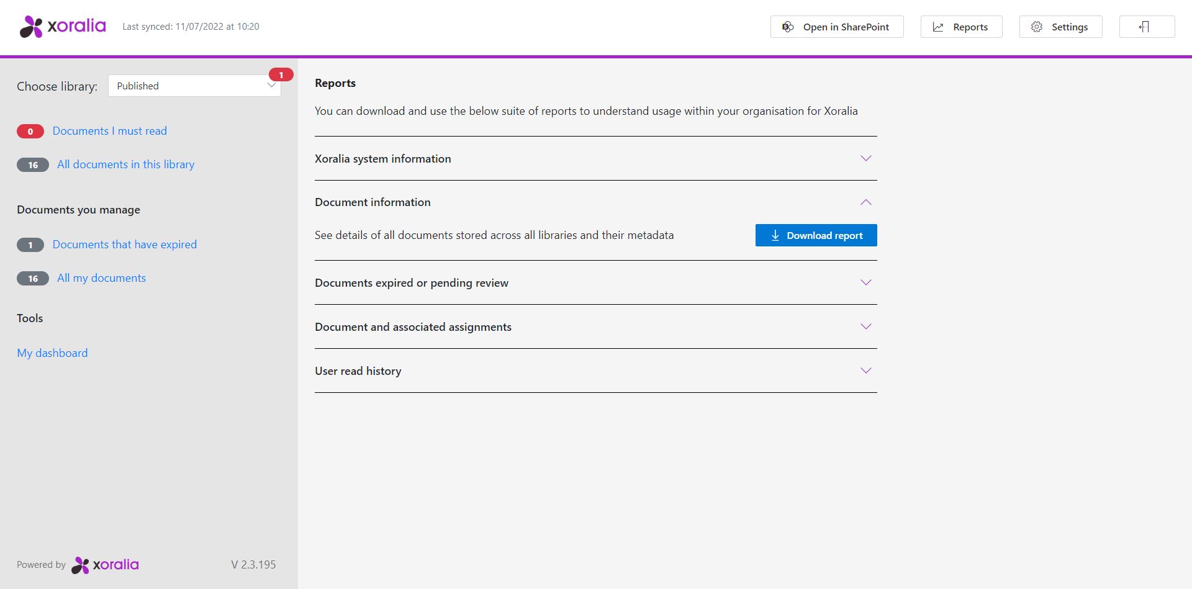This screenshot has width=1192, height=589.
Task: Click the Last synced timestamp text
Action: click(191, 27)
